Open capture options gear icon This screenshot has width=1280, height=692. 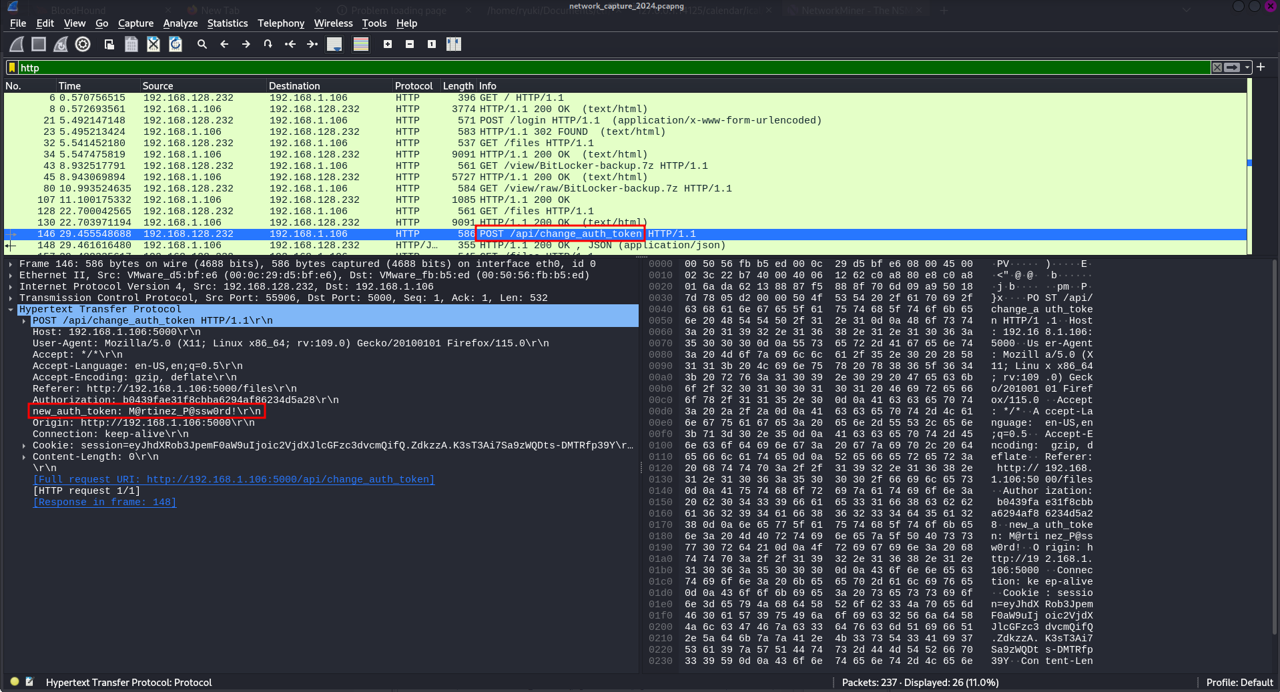[x=83, y=44]
